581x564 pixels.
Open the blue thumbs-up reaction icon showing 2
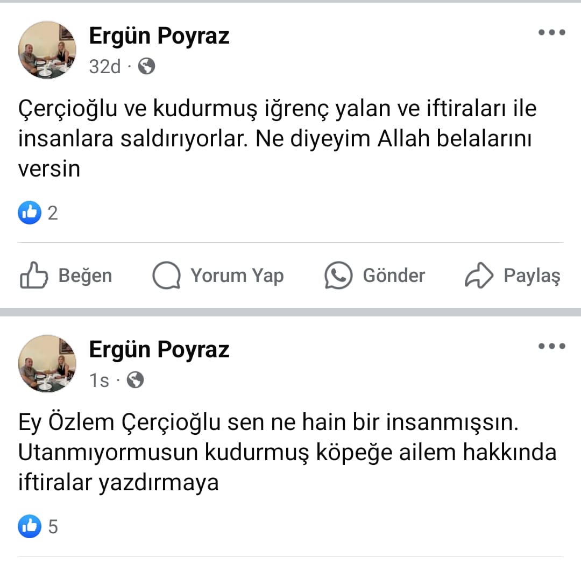(x=30, y=213)
